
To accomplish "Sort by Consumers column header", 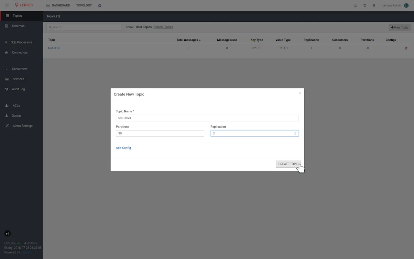I will coord(340,40).
